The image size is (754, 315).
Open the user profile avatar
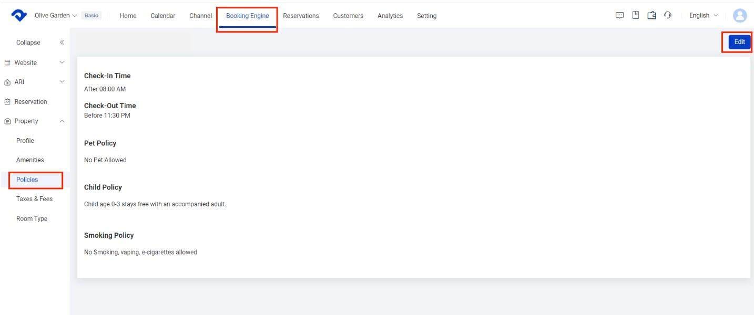740,16
